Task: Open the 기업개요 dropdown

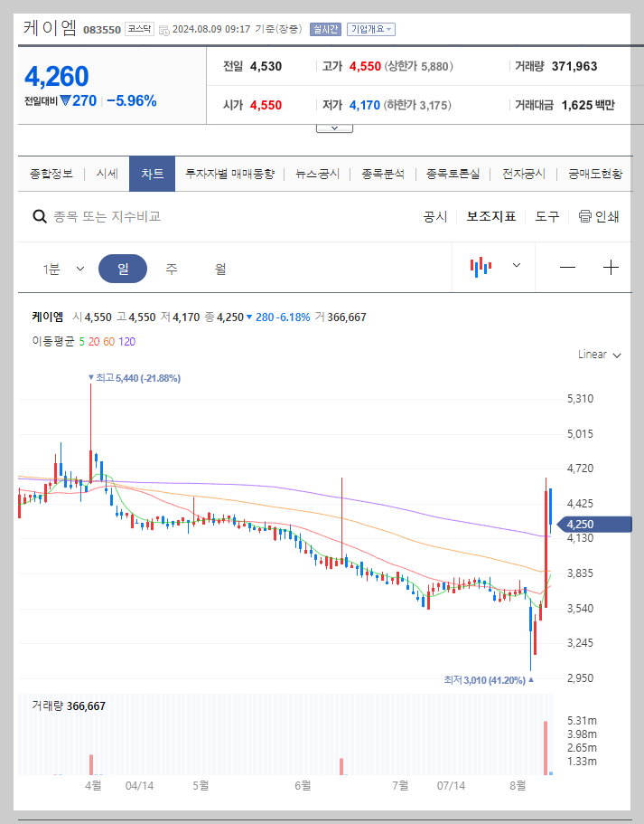Action: [x=370, y=29]
